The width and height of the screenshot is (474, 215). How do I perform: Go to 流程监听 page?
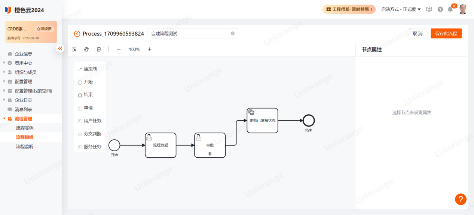pyautogui.click(x=25, y=147)
